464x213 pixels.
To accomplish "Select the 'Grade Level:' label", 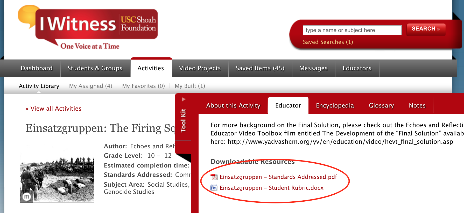I will click(123, 156).
